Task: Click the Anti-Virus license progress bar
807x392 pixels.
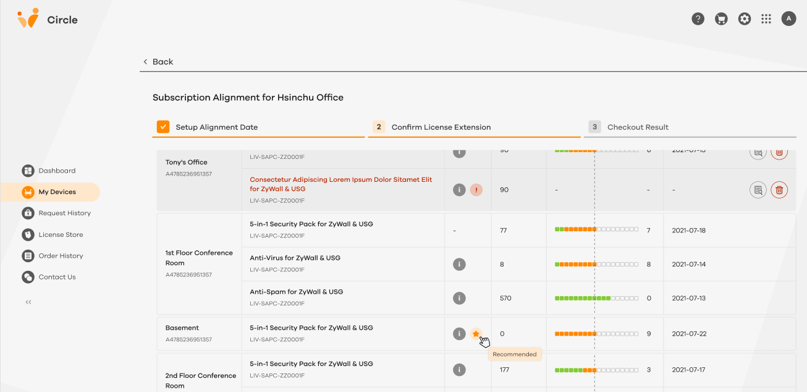Action: 597,264
